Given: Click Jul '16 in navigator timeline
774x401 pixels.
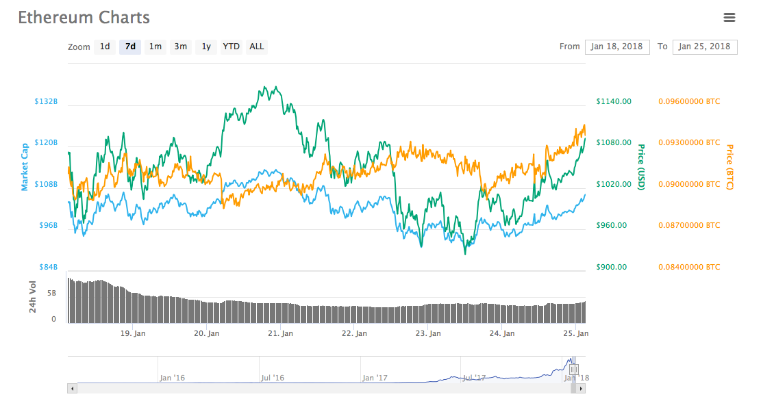Looking at the screenshot, I should tap(273, 377).
